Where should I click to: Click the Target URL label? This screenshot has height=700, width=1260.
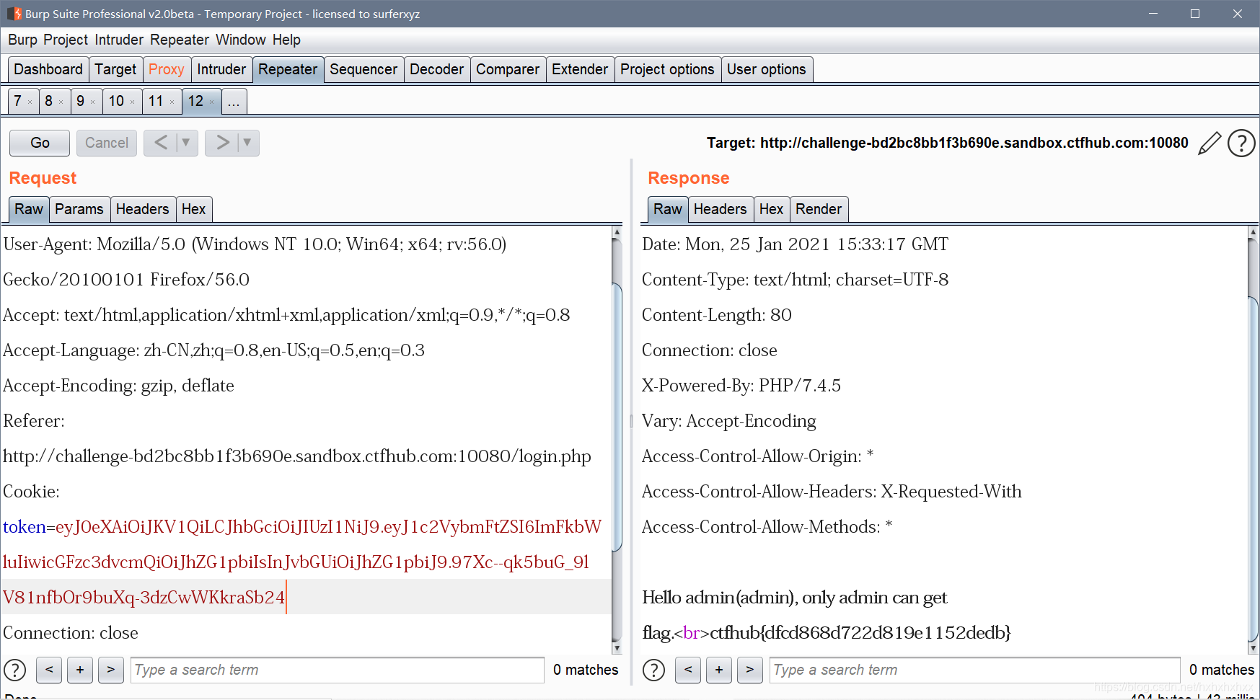click(x=948, y=143)
